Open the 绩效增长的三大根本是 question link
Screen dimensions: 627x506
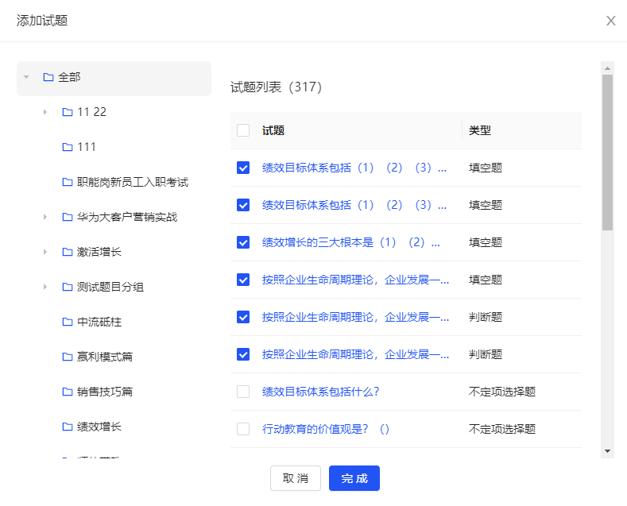pyautogui.click(x=351, y=242)
